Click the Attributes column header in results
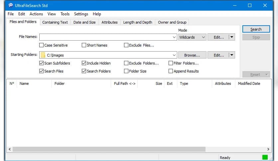 [223, 83]
